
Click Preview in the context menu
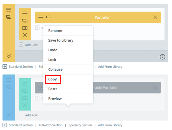point(55,98)
